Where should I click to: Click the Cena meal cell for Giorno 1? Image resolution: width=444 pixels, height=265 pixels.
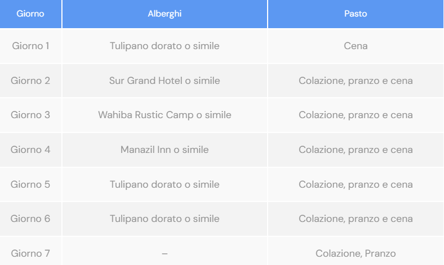(356, 46)
